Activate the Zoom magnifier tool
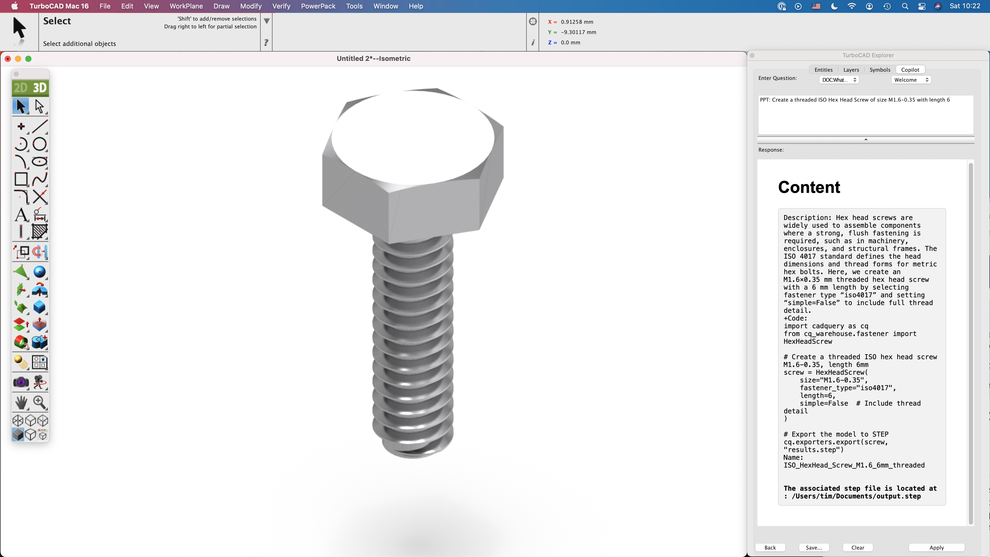Screen dimensions: 990x557 pyautogui.click(x=40, y=403)
